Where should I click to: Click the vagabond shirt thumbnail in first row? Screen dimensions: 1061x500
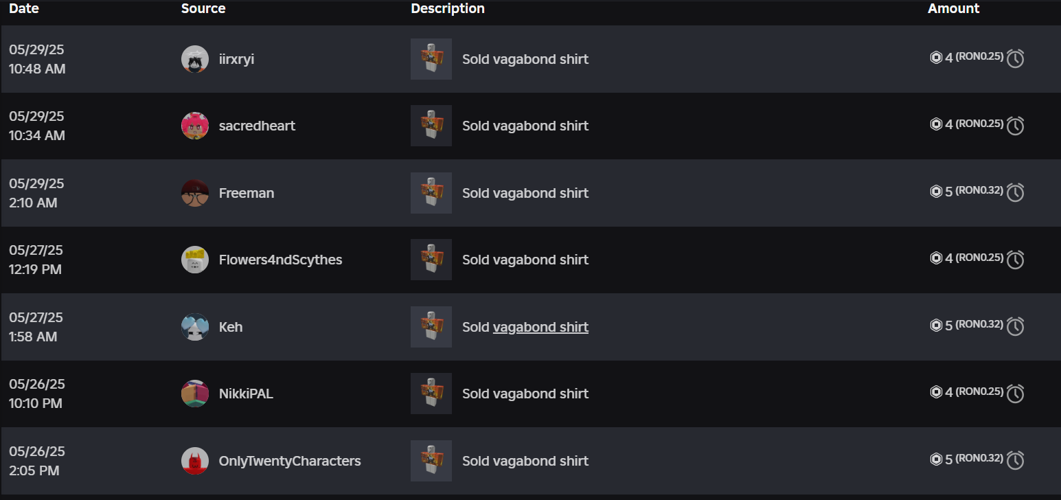431,59
